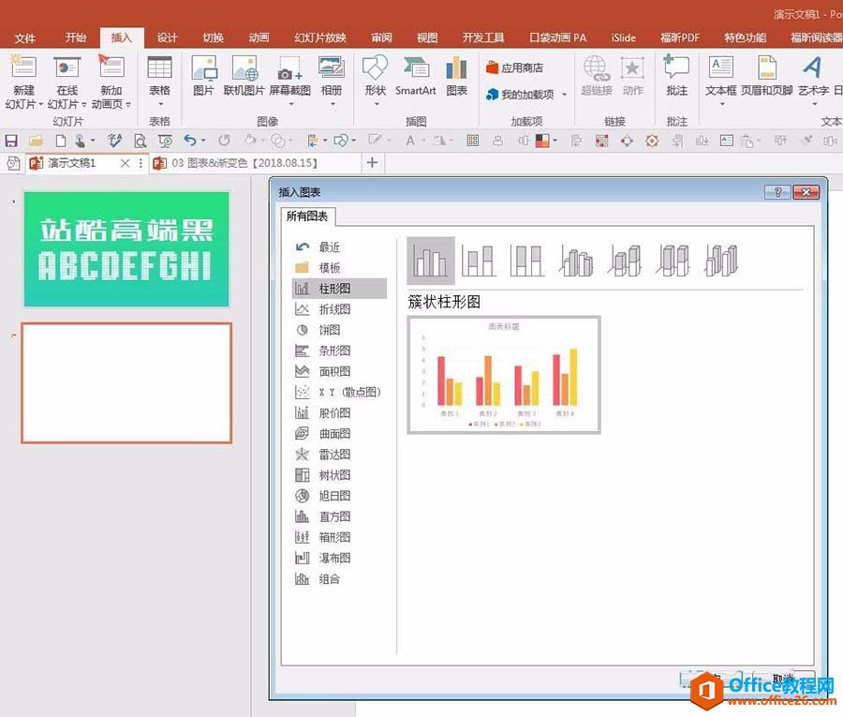The height and width of the screenshot is (717, 843).
Task: Select the 3-D column chart subtype
Action: point(721,261)
